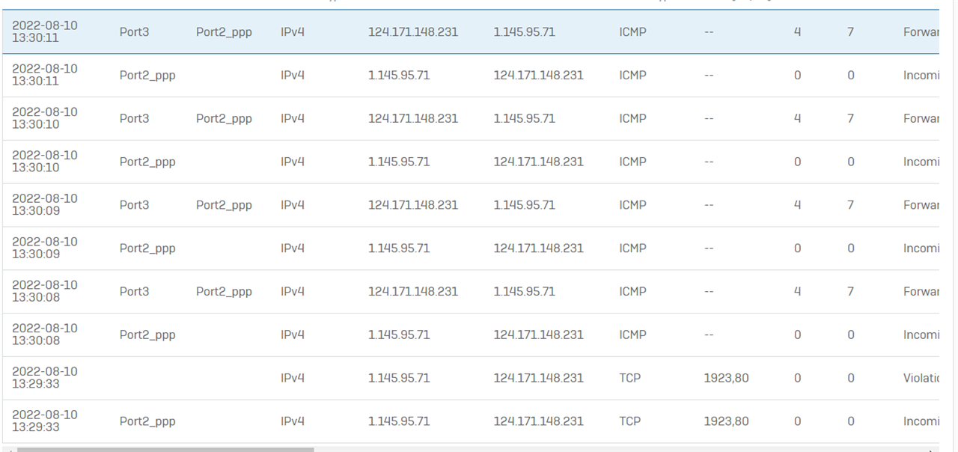The height and width of the screenshot is (452, 958).
Task: Click value 7 in the 13:30:10 Port3 row
Action: 850,118
